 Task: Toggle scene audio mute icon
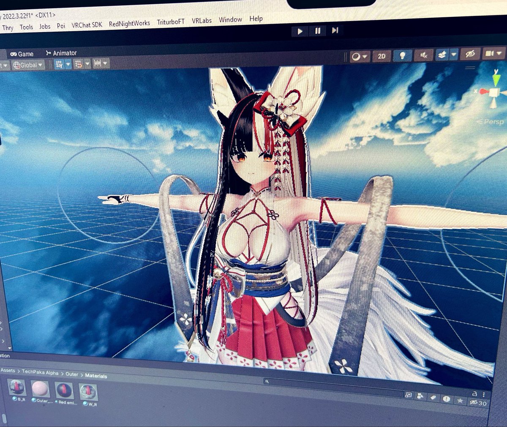point(424,55)
